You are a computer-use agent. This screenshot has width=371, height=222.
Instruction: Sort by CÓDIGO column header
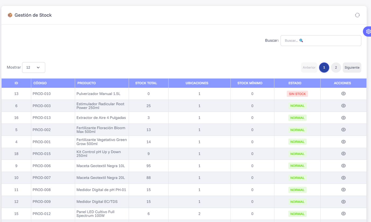[53, 83]
